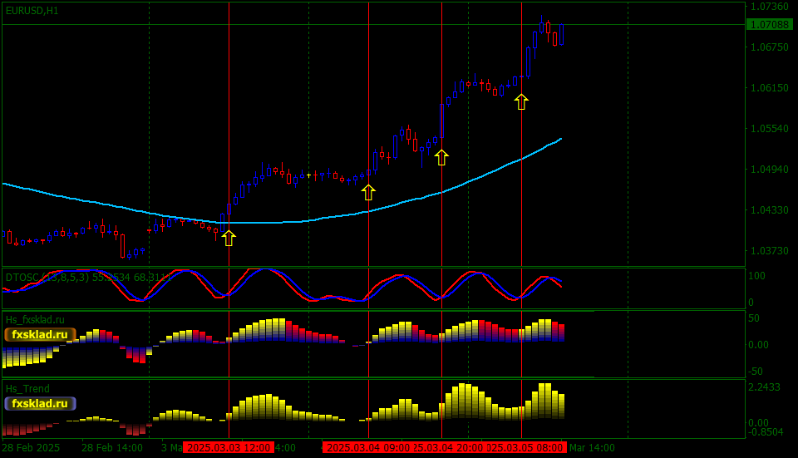Screen dimensions: 798x458
Task: Click the yellow up arrow at 2025.03.03 12:00 line
Action: tap(229, 239)
